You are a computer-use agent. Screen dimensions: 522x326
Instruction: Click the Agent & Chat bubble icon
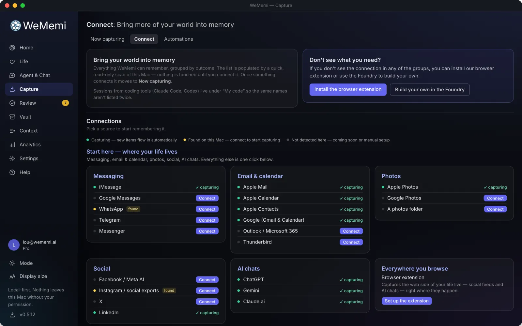pos(12,75)
